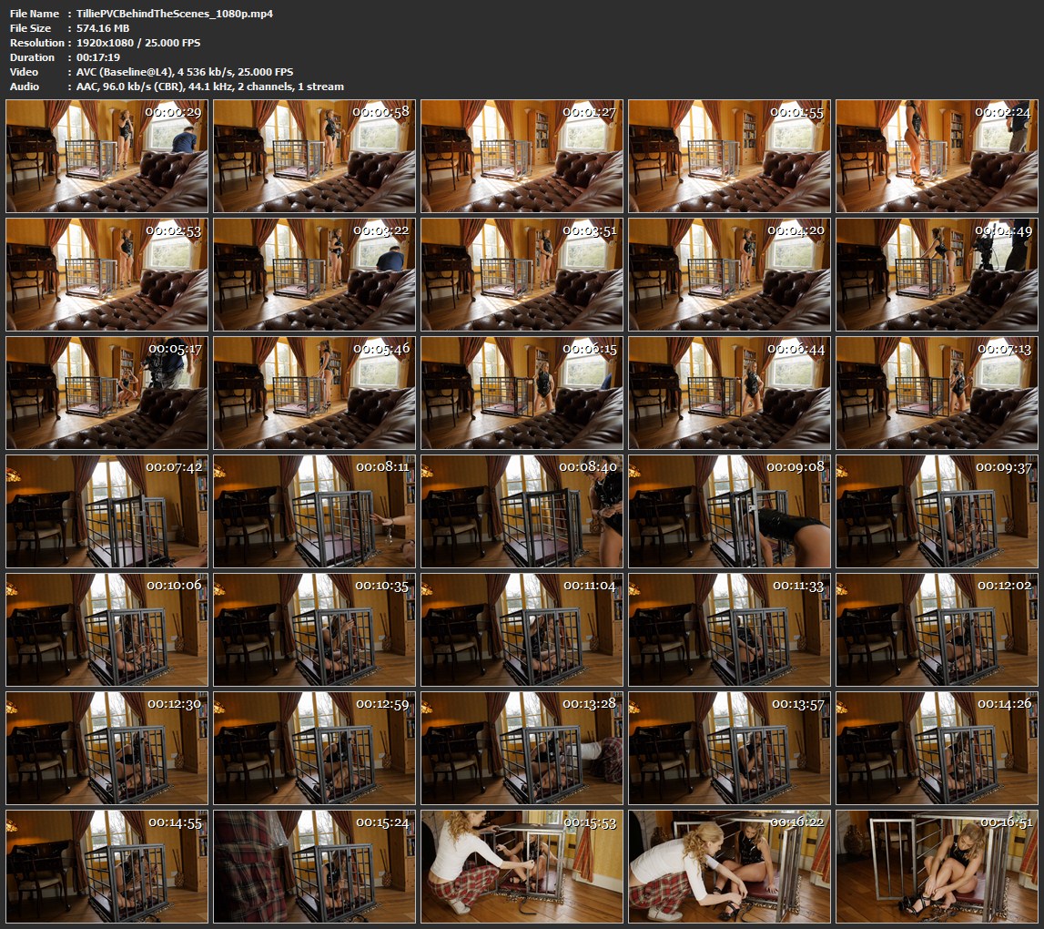The height and width of the screenshot is (929, 1044).
Task: Choose the frame marked 00:12:02
Action: (937, 629)
